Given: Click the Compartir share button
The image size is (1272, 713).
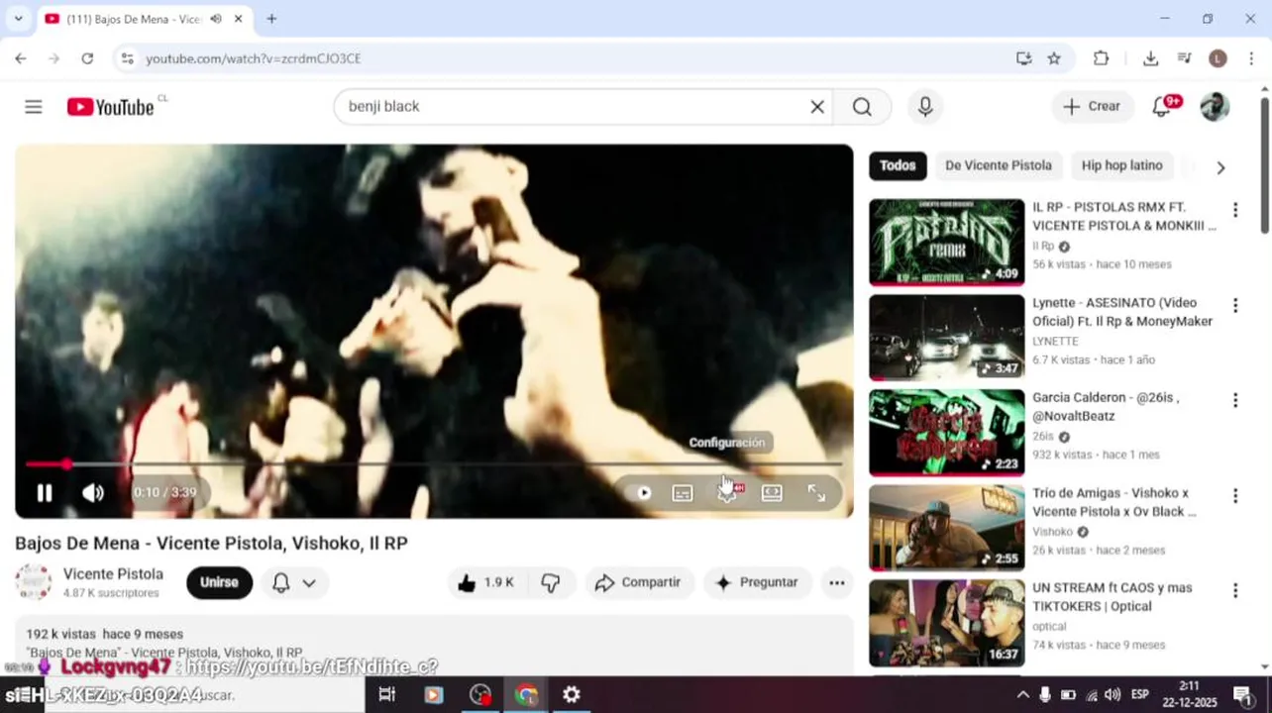Looking at the screenshot, I should pyautogui.click(x=639, y=583).
